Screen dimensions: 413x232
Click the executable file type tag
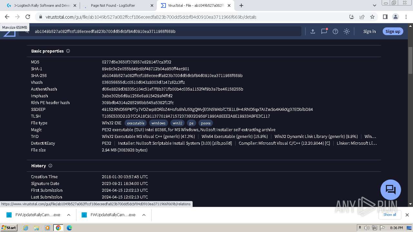click(136, 123)
